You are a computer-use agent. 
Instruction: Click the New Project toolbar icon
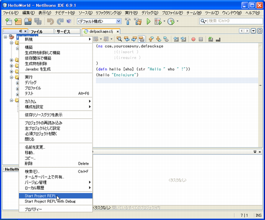[x=18, y=21]
